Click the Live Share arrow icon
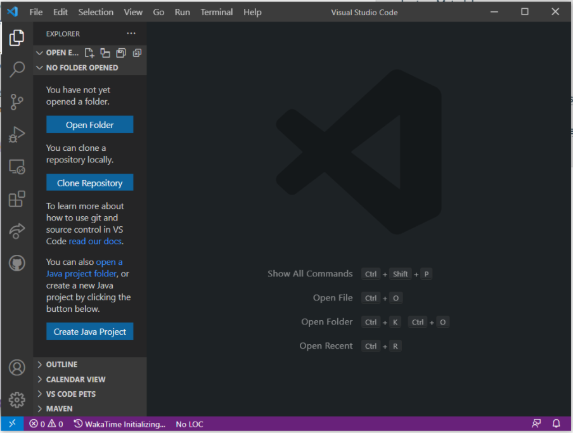This screenshot has width=573, height=433. click(16, 231)
